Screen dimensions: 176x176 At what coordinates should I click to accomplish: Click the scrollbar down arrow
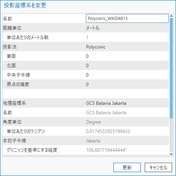pyautogui.click(x=171, y=154)
